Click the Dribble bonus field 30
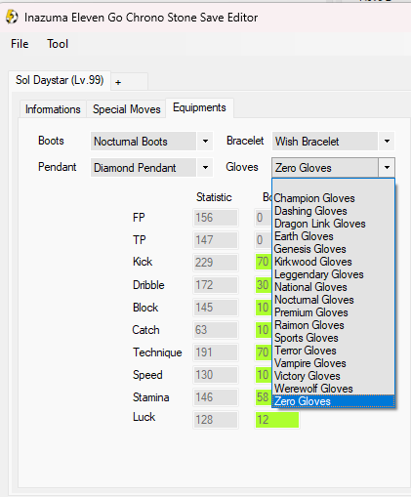 click(263, 285)
